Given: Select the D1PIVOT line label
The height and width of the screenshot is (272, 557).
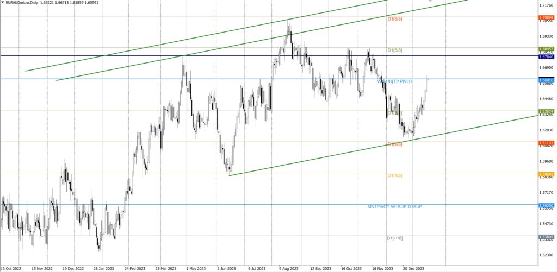Looking at the screenshot, I should [x=403, y=81].
